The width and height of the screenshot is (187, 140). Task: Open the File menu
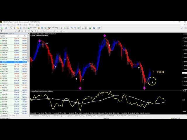click(3, 25)
